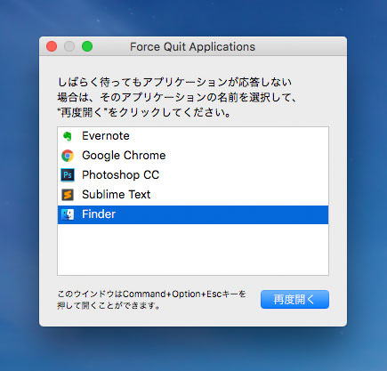Click the Photoshop Ps icon
Image resolution: width=387 pixels, height=371 pixels.
tap(68, 175)
